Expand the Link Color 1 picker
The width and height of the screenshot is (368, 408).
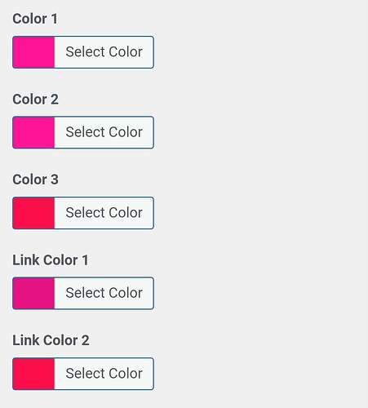83,293
